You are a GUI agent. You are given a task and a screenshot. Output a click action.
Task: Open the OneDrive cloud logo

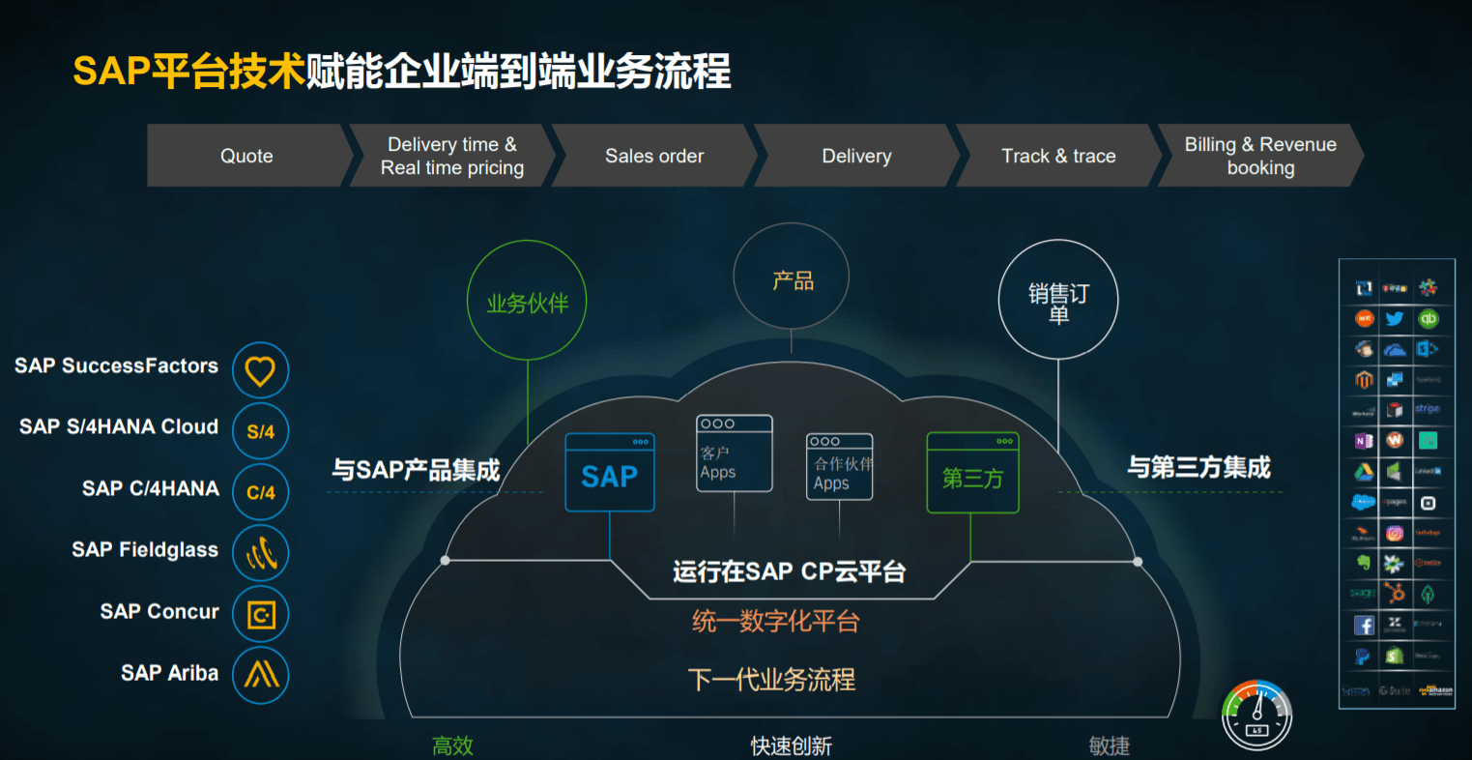tap(1394, 350)
